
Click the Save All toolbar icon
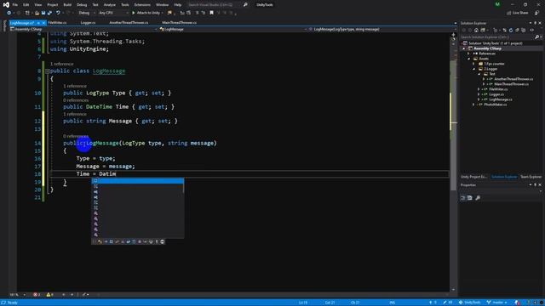49,13
